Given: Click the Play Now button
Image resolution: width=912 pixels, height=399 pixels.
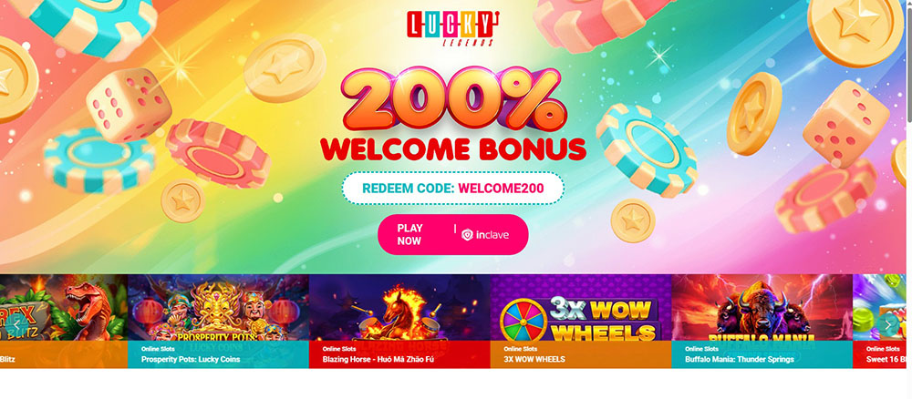Looking at the screenshot, I should coord(453,235).
